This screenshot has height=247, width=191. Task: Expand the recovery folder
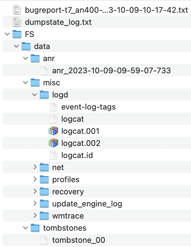pos(35,192)
